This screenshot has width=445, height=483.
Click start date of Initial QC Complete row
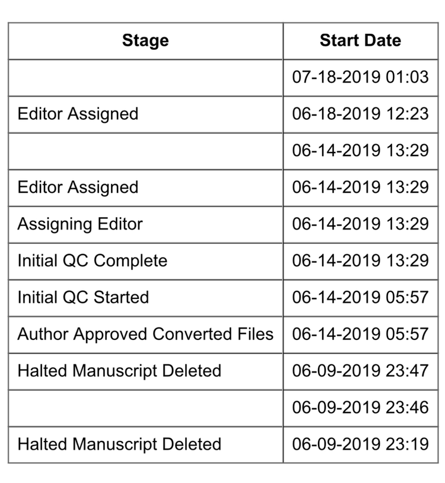tap(360, 261)
